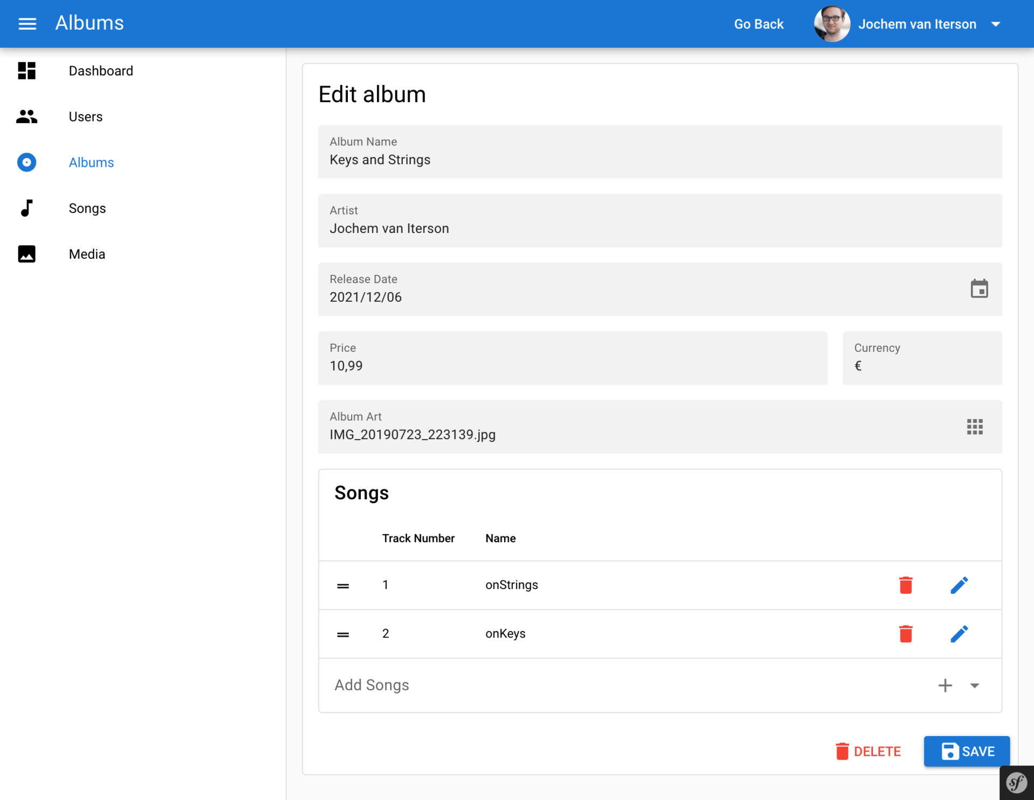
Task: Click the Users people icon
Action: pos(26,116)
